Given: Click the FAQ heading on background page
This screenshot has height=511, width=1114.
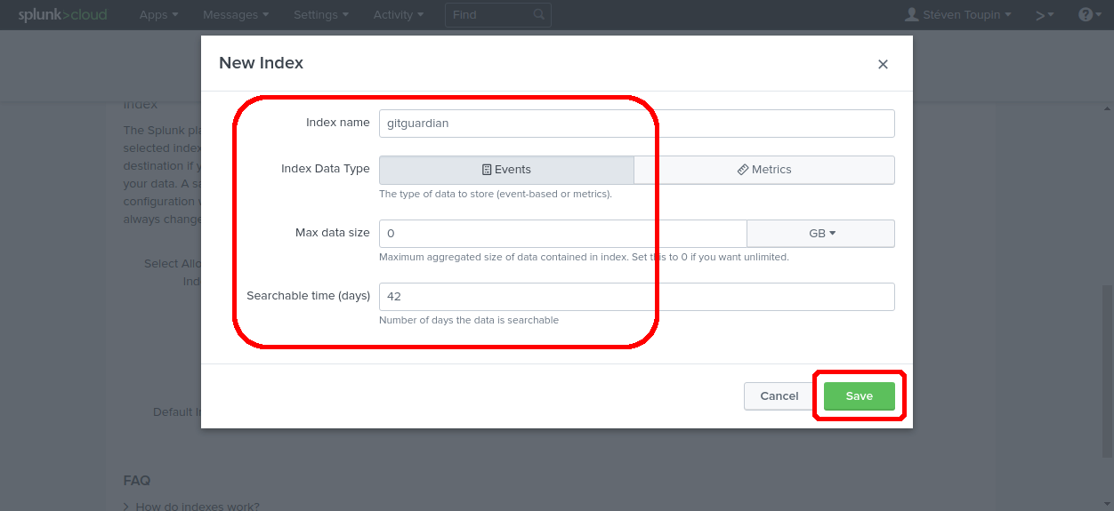Looking at the screenshot, I should click(137, 481).
